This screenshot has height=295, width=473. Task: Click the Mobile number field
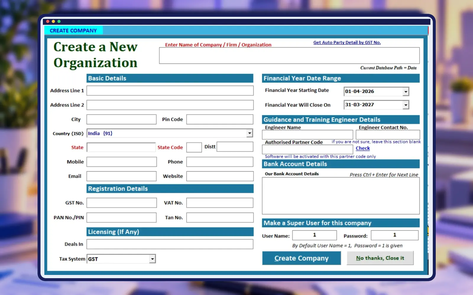tap(122, 162)
